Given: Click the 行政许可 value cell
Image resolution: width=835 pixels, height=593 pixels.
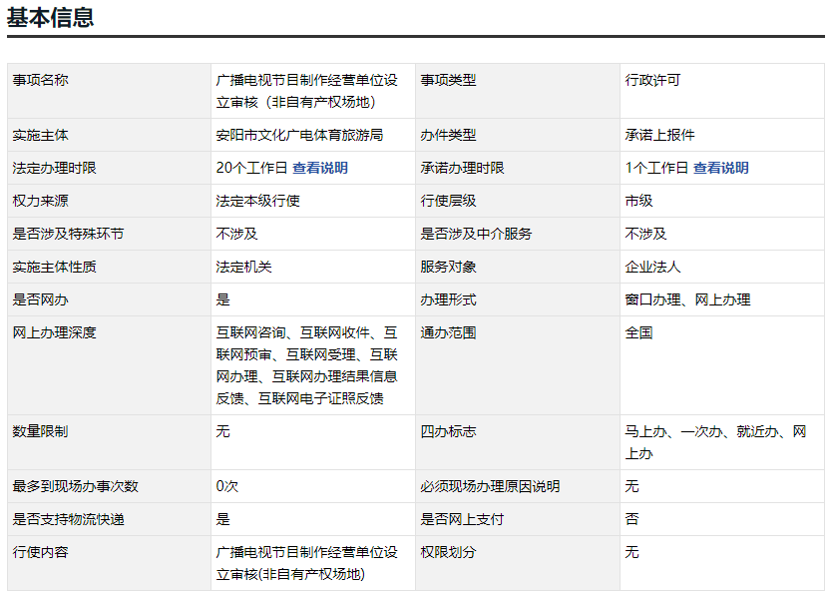Looking at the screenshot, I should (652, 80).
